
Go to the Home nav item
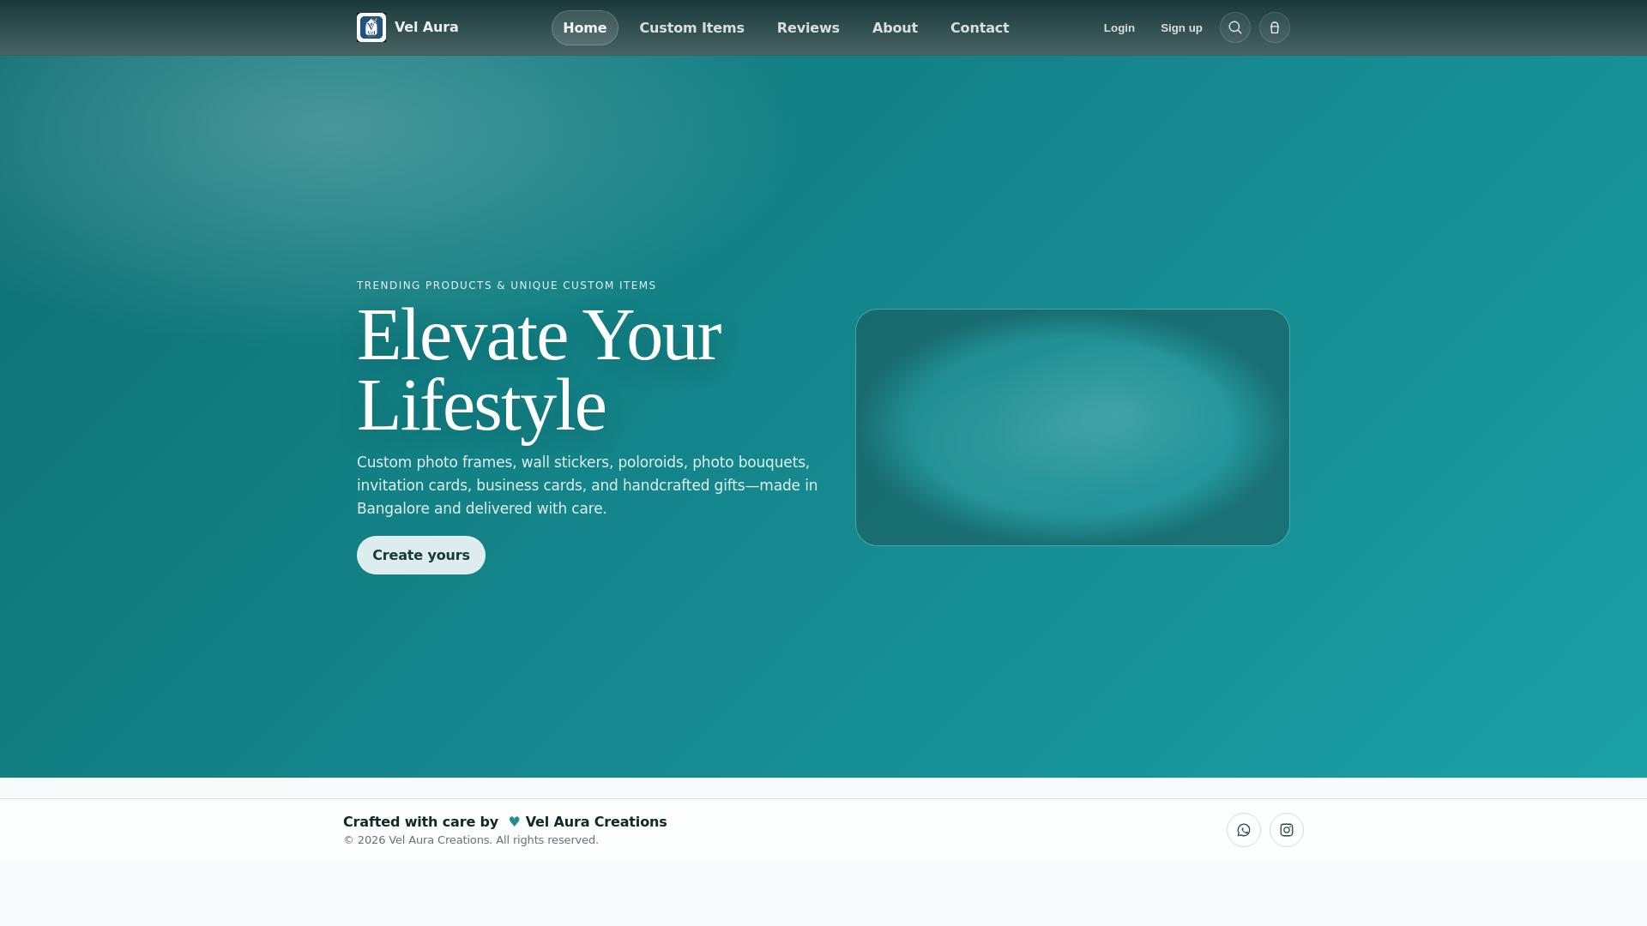585,27
